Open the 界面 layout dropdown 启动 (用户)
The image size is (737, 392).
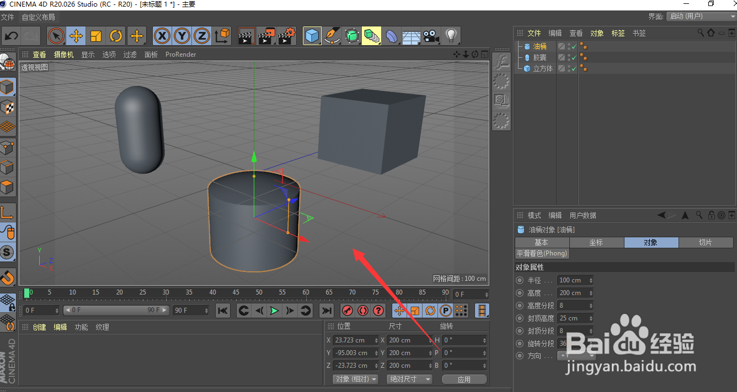pos(701,17)
